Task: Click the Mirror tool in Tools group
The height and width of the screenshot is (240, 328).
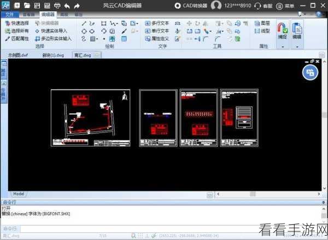Action: click(206, 24)
